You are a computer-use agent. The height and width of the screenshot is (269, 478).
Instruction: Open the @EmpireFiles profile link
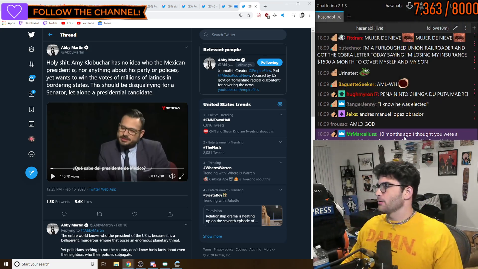coord(260,71)
